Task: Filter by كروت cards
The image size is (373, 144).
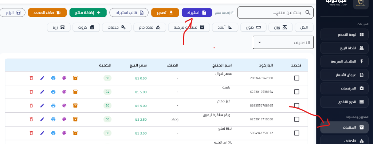Action: [x=86, y=27]
